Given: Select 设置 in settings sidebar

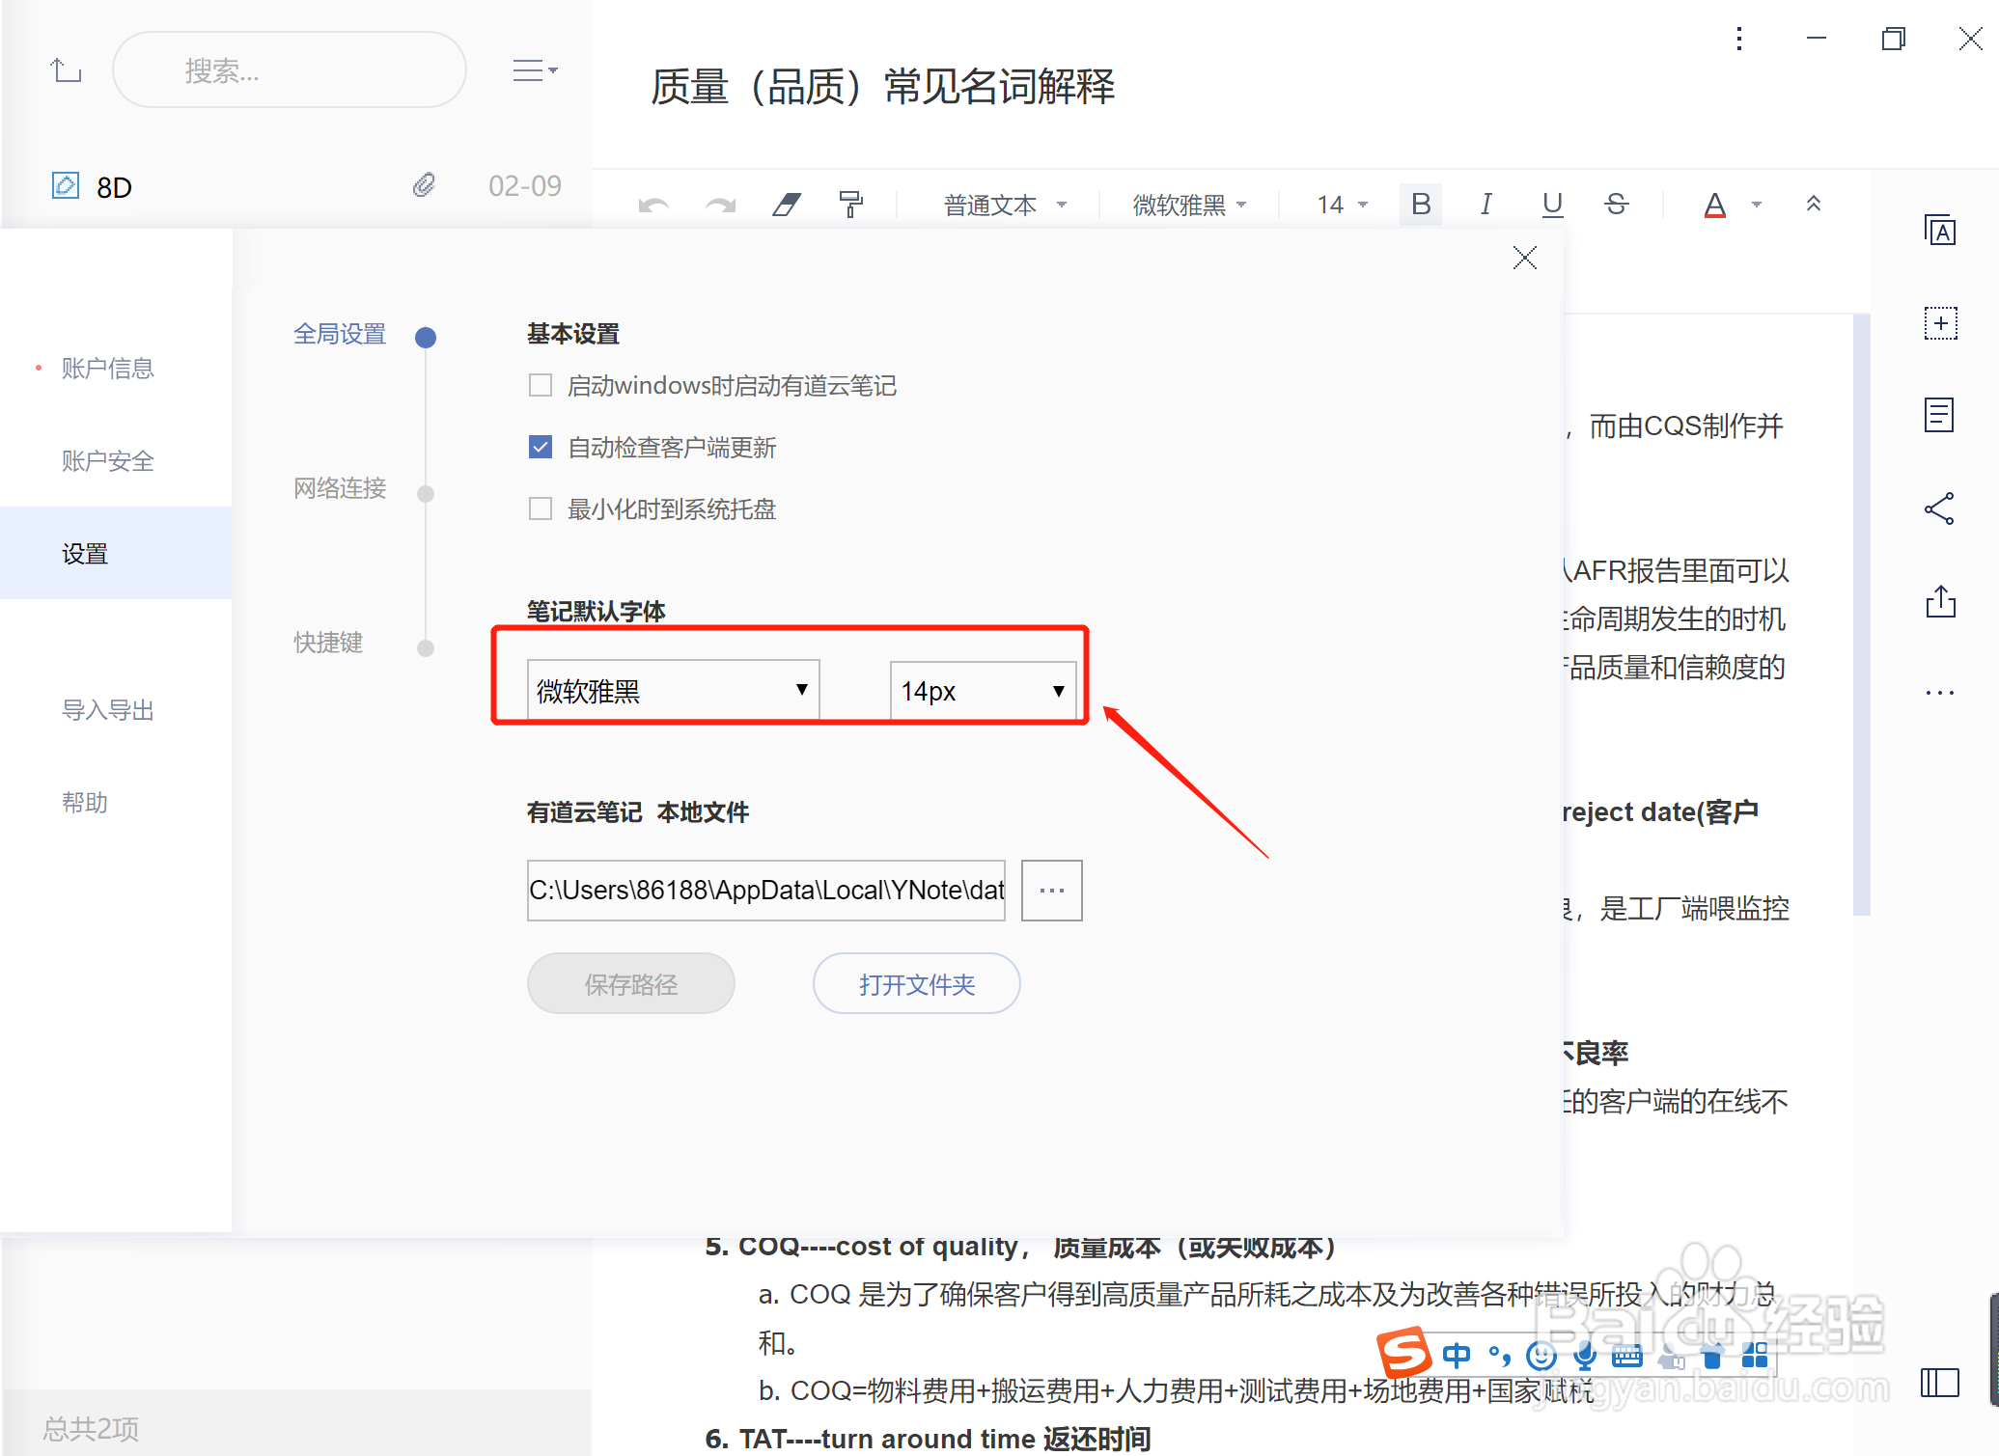Looking at the screenshot, I should [116, 553].
